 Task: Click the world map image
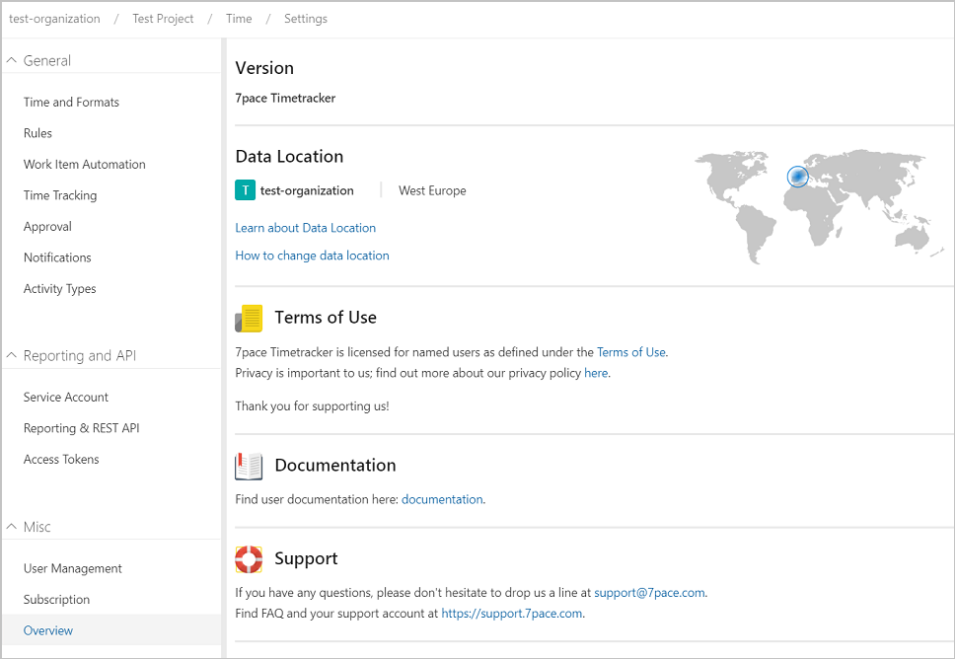(819, 206)
